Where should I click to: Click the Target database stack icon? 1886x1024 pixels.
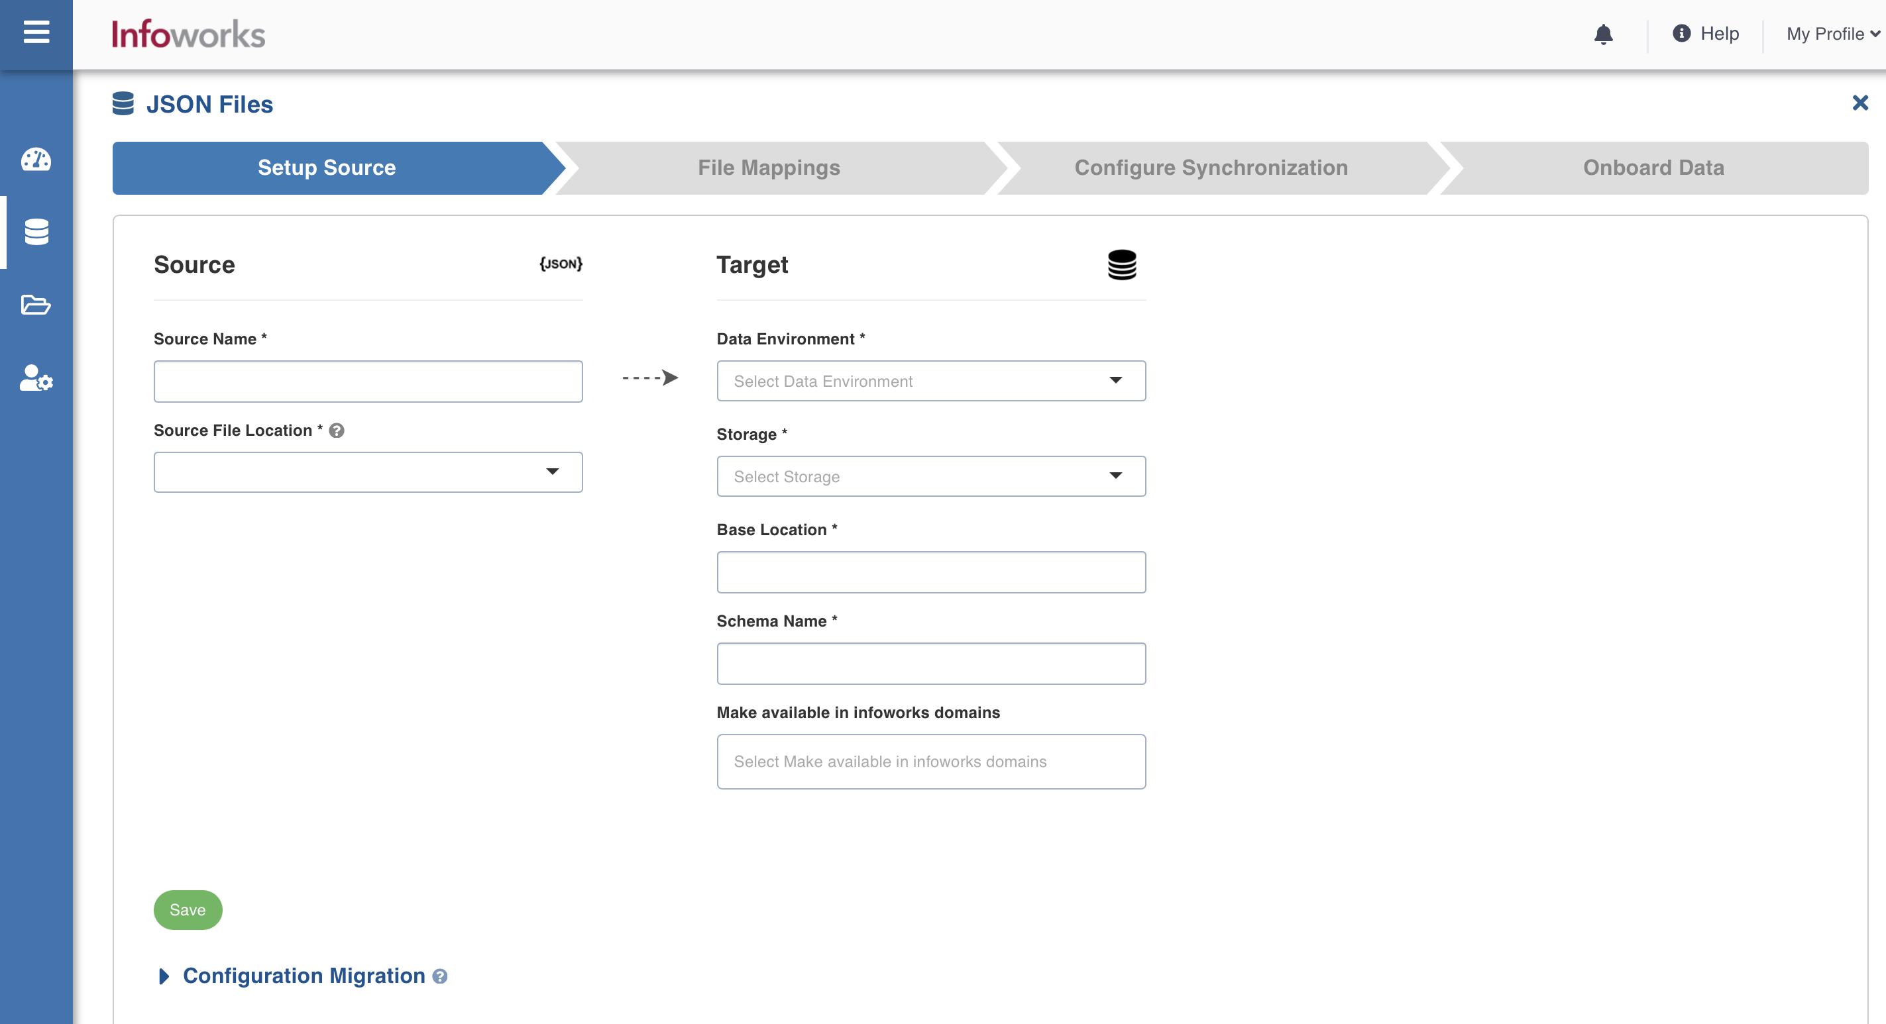(x=1122, y=264)
